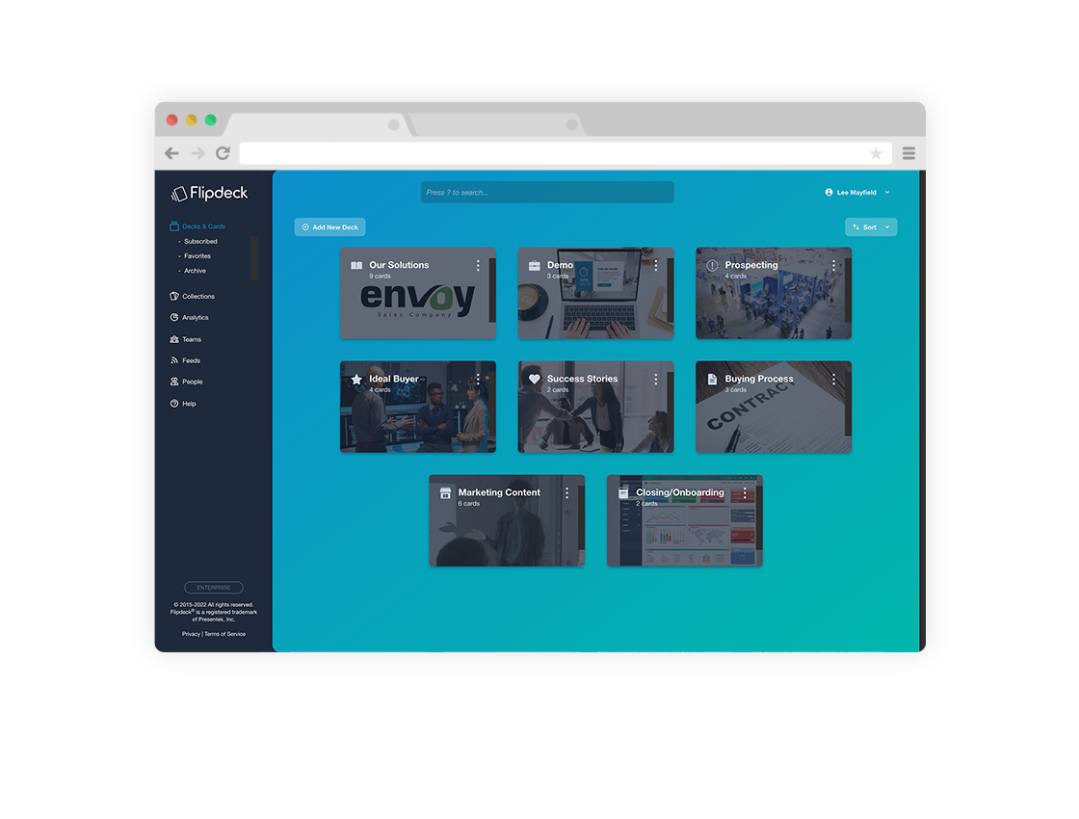Open Demo deck options menu
1079x819 pixels.
pyautogui.click(x=656, y=266)
